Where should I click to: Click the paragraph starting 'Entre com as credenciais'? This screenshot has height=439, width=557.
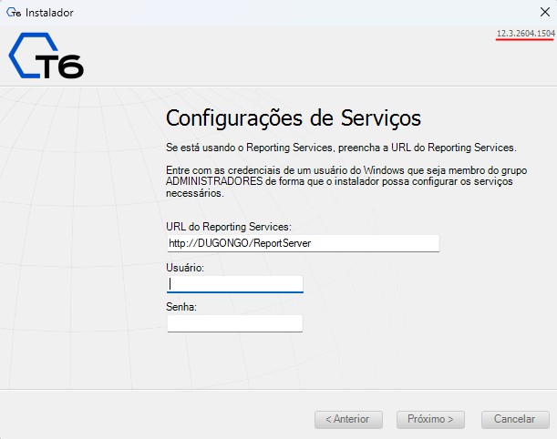pyautogui.click(x=346, y=182)
